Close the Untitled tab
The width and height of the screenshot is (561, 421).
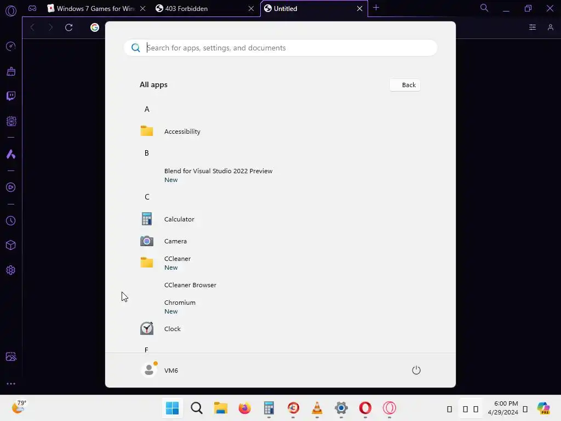point(359,9)
